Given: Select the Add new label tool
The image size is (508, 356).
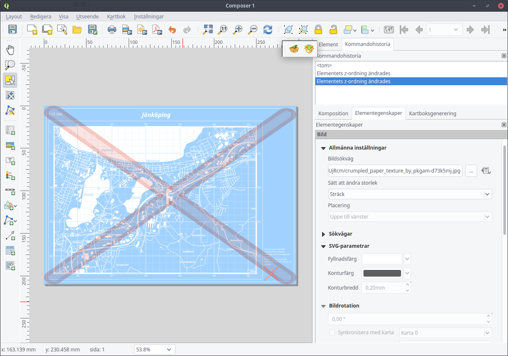Looking at the screenshot, I should (10, 160).
